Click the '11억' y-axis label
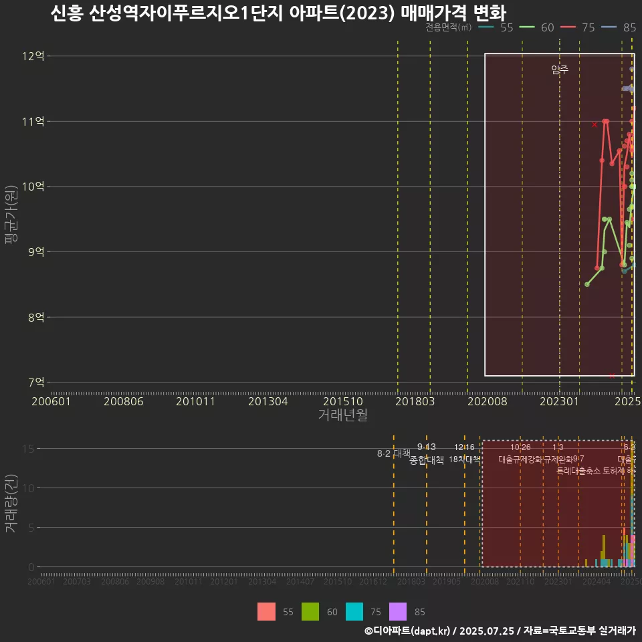 [33, 122]
